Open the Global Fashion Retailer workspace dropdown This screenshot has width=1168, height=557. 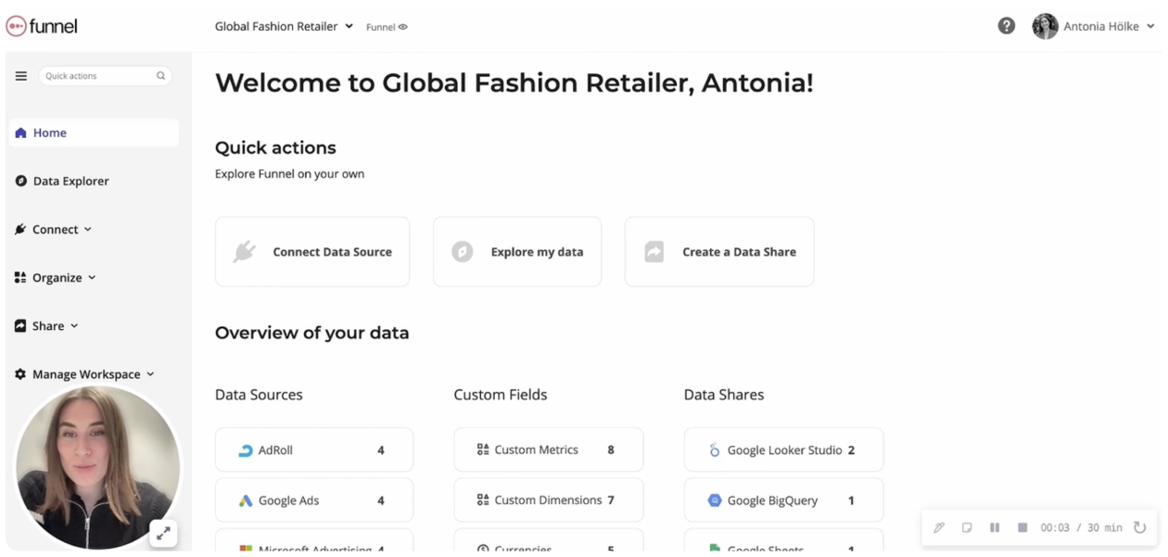point(284,26)
